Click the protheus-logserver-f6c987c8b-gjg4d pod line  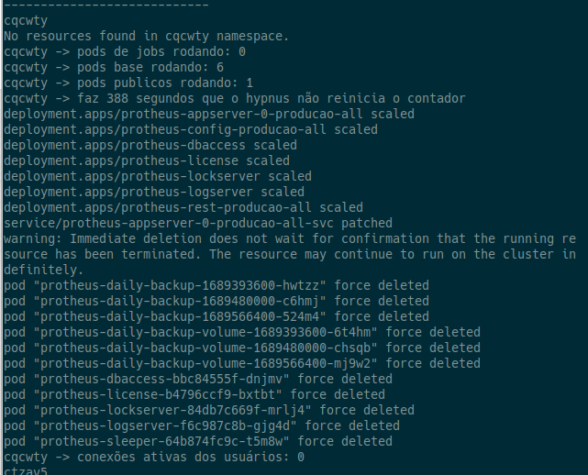coord(202,425)
